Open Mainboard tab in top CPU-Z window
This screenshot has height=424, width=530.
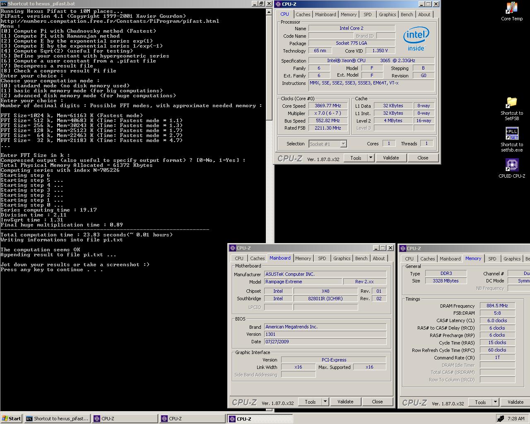pyautogui.click(x=325, y=14)
